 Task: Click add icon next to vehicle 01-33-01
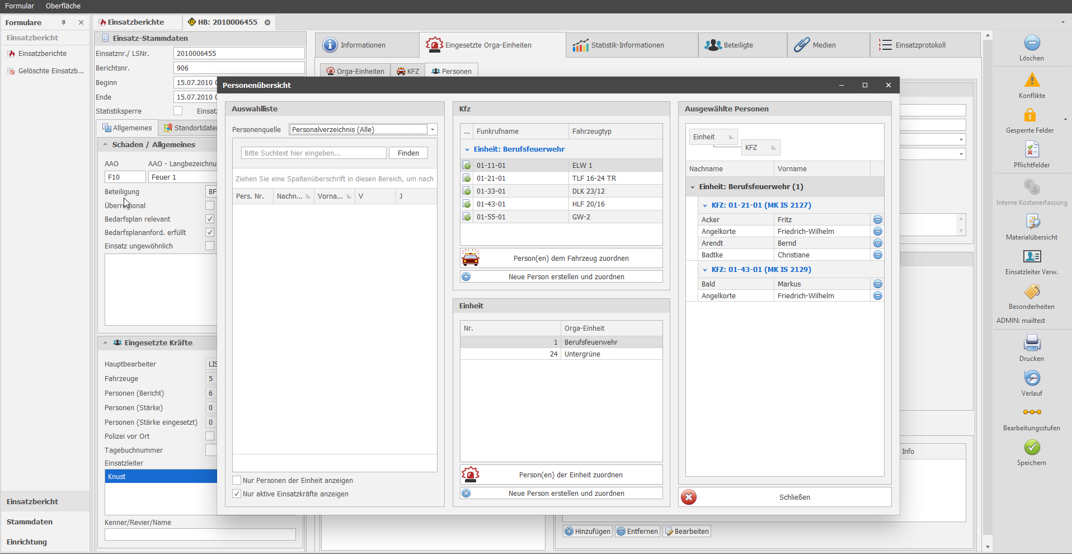tap(467, 191)
